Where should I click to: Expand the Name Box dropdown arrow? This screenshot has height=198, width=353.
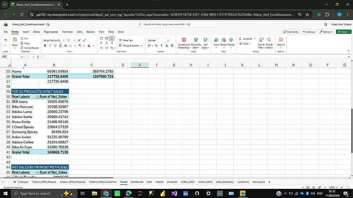pyautogui.click(x=22, y=57)
